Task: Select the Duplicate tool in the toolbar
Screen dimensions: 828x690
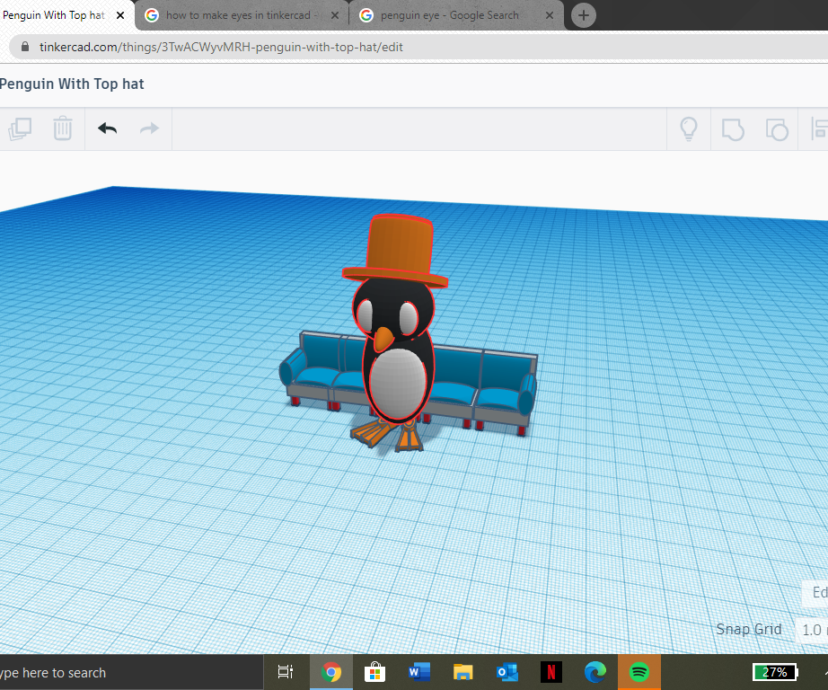Action: 20,128
